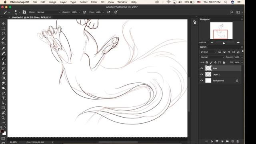The image size is (256, 144).
Task: Select the Rectangular Marquee tool
Action: click(x=3, y=28)
